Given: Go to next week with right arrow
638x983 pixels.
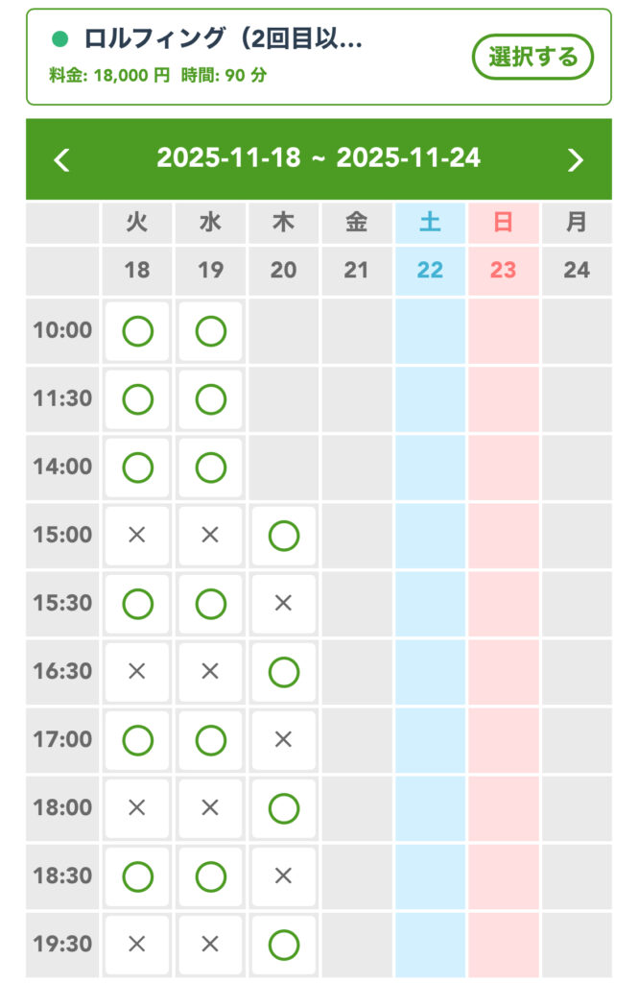Looking at the screenshot, I should (575, 159).
